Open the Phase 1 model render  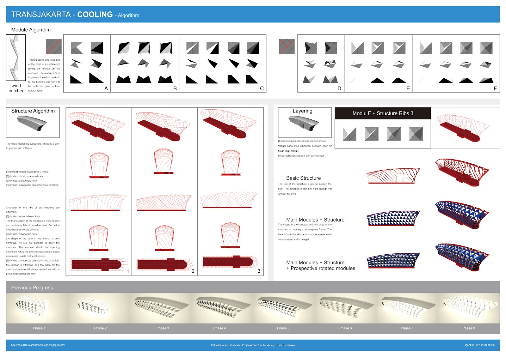(x=32, y=306)
